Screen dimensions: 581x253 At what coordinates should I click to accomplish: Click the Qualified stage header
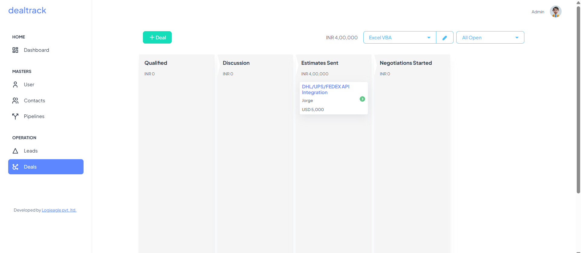pyautogui.click(x=156, y=63)
